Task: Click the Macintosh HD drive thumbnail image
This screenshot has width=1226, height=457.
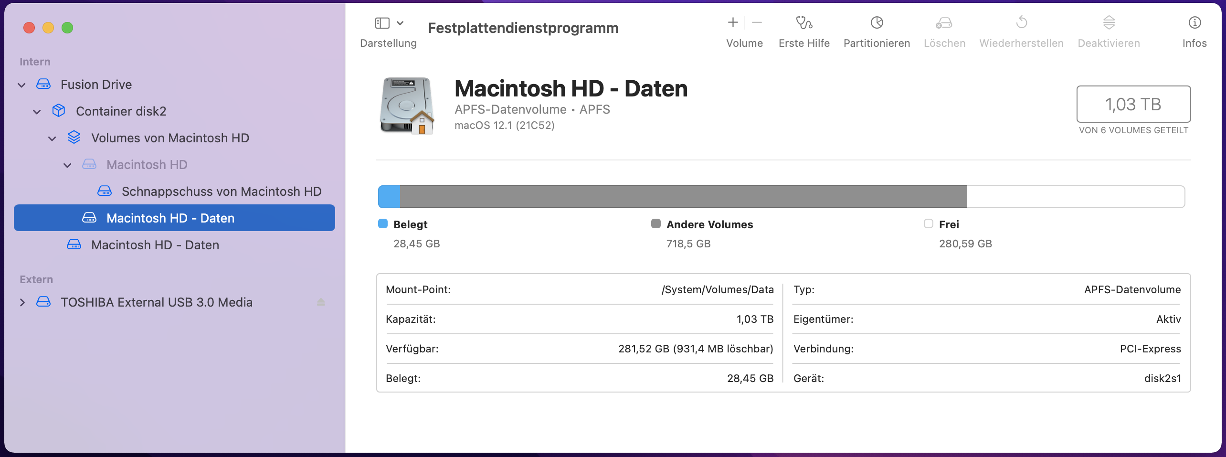Action: tap(407, 106)
